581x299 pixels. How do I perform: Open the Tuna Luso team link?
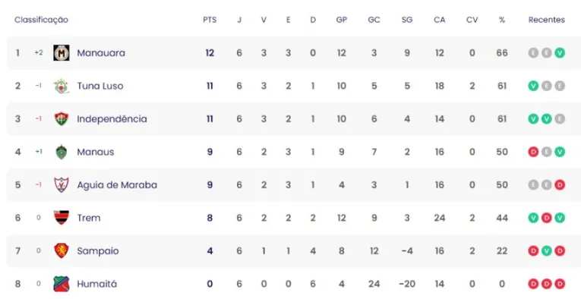pos(100,86)
